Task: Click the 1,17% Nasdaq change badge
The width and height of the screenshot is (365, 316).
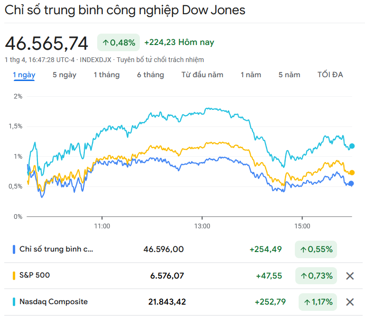Action: [318, 302]
